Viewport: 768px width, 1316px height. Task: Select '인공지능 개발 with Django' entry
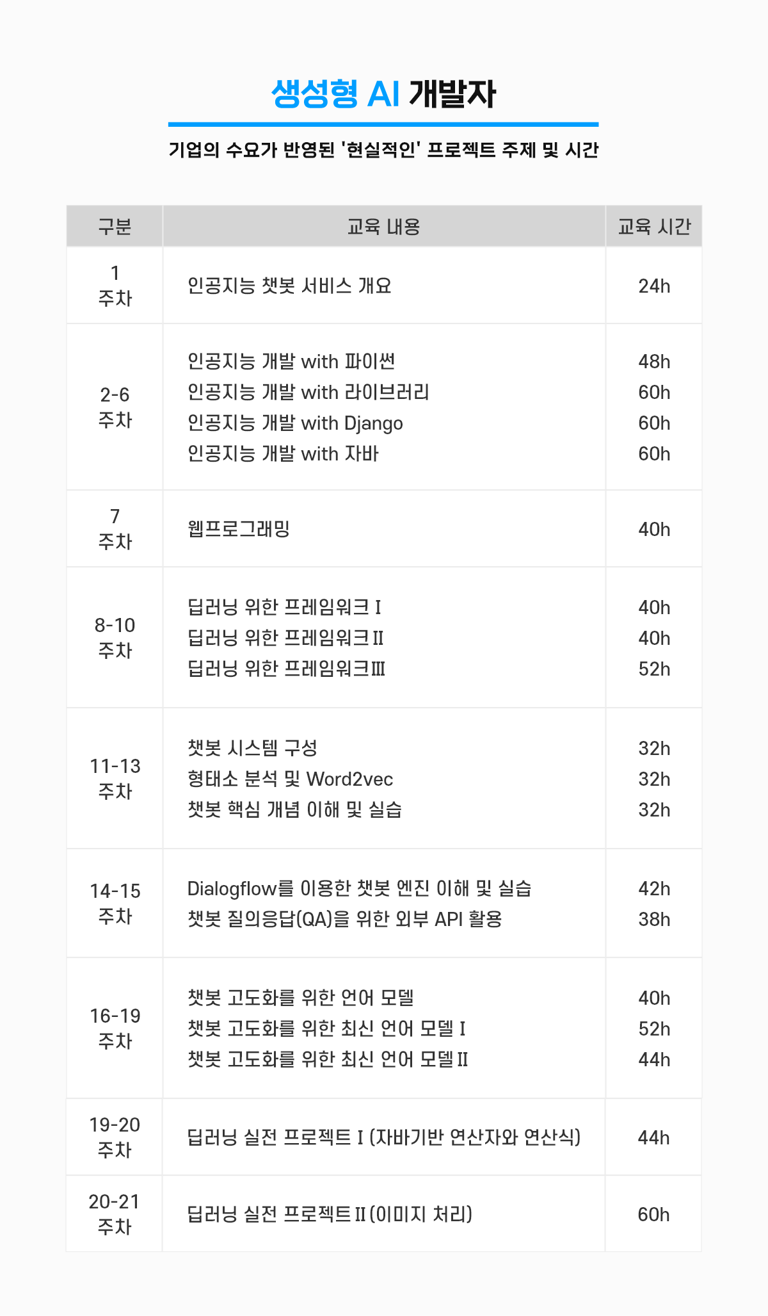point(295,423)
